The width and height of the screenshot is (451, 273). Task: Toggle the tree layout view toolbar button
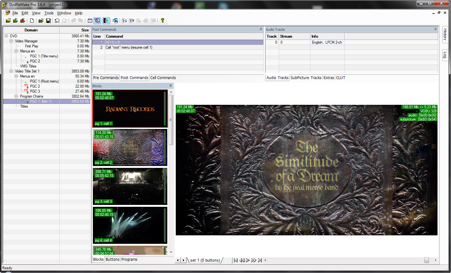(97, 21)
